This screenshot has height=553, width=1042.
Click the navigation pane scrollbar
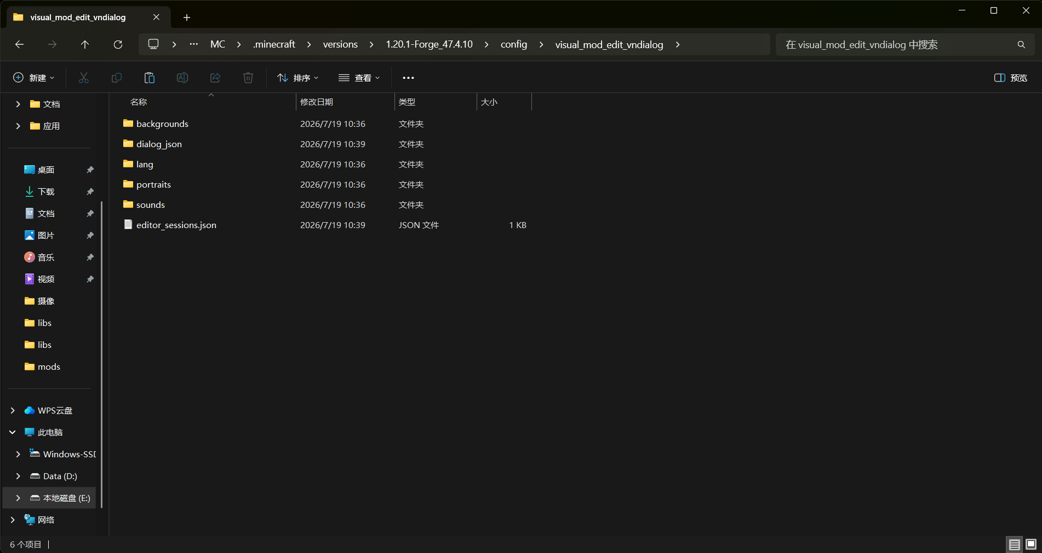coord(102,354)
